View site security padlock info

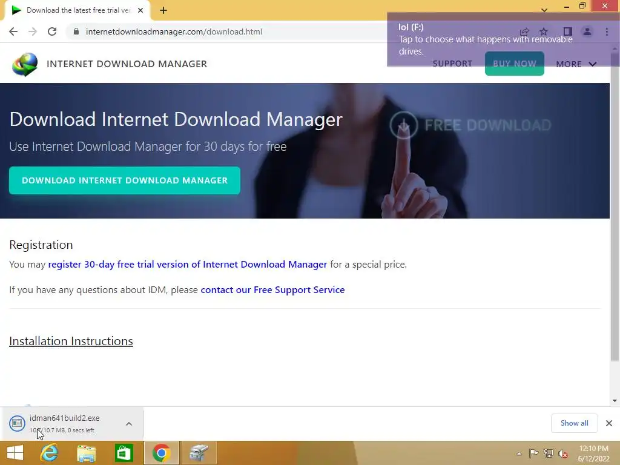[76, 31]
